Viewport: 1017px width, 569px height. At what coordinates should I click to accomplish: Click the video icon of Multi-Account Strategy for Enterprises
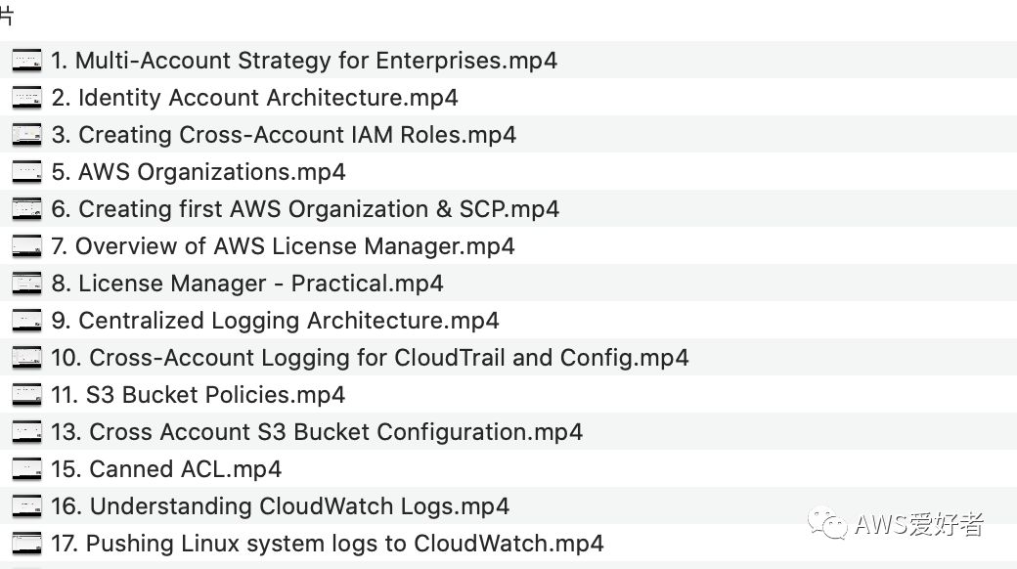pyautogui.click(x=26, y=61)
